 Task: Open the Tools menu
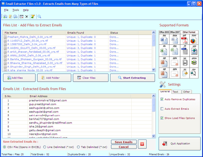16,10
